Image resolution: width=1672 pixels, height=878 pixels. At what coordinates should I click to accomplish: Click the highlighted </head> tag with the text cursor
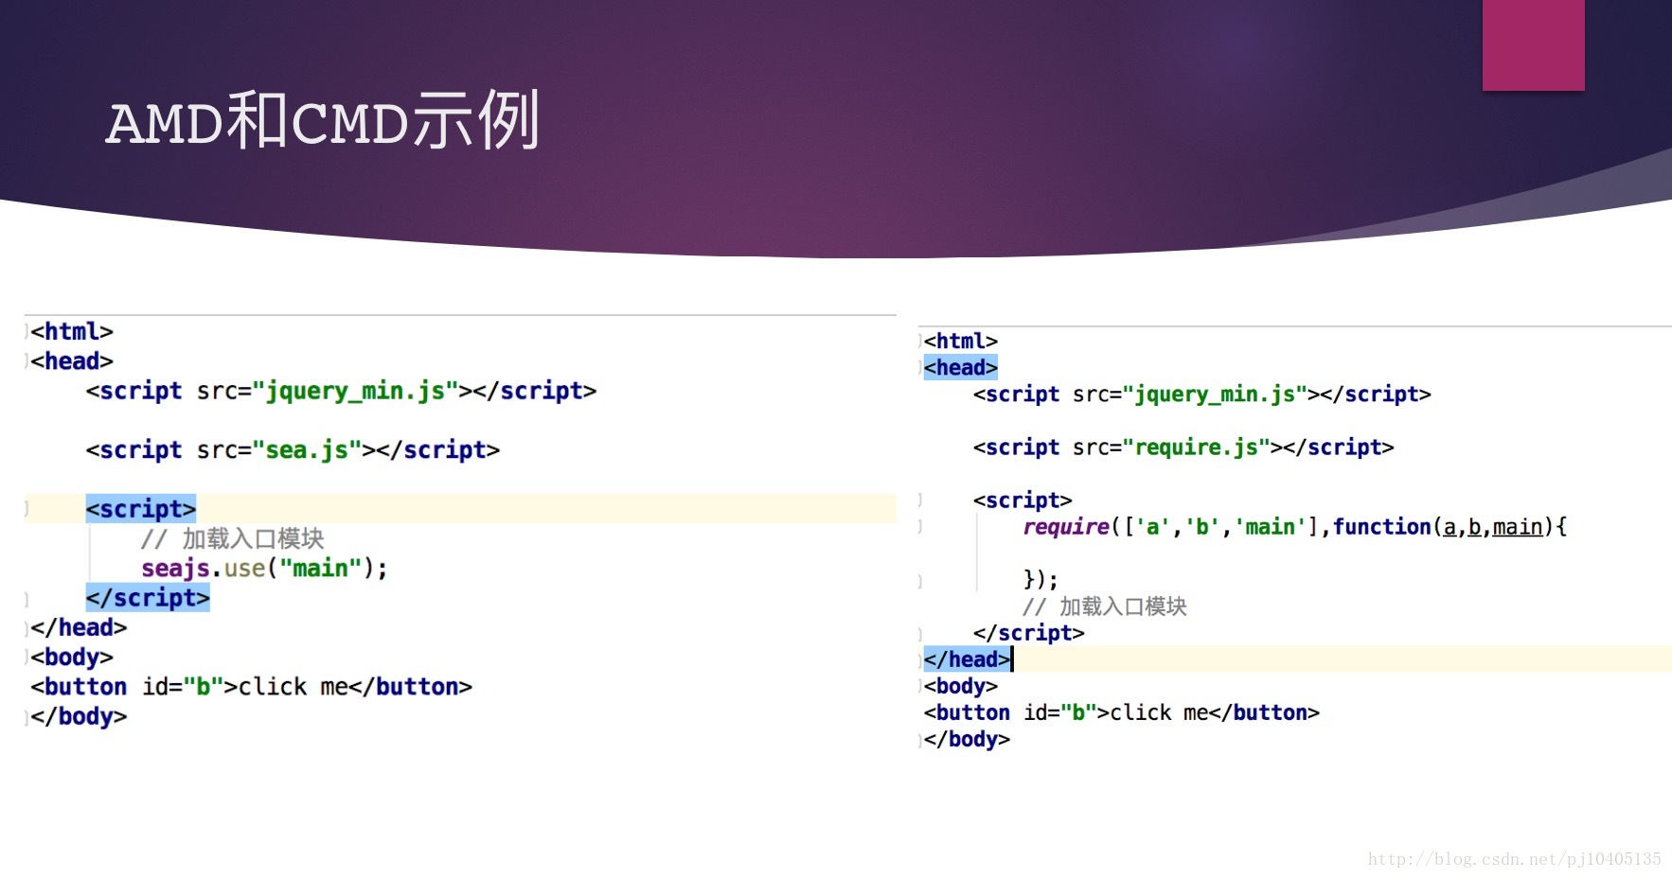coord(967,658)
